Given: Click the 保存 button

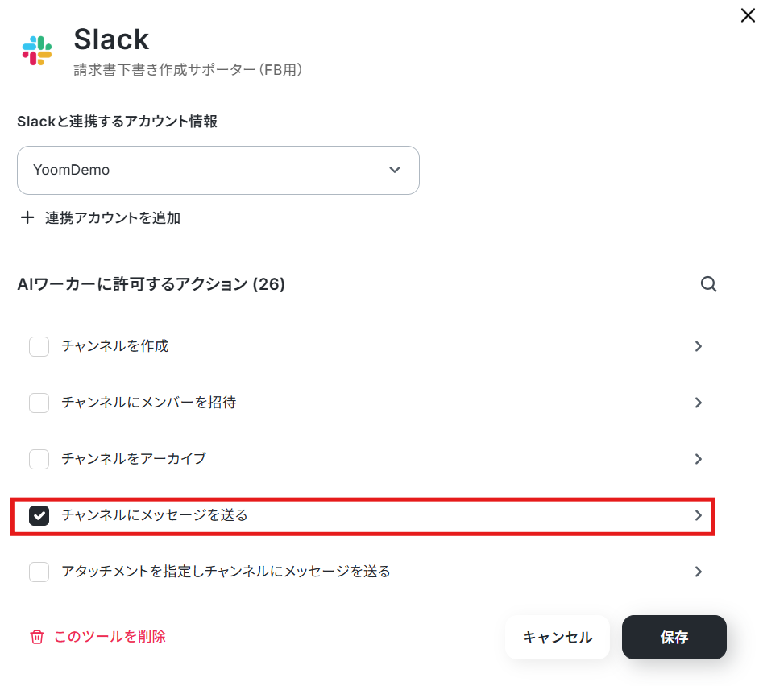Looking at the screenshot, I should (674, 637).
